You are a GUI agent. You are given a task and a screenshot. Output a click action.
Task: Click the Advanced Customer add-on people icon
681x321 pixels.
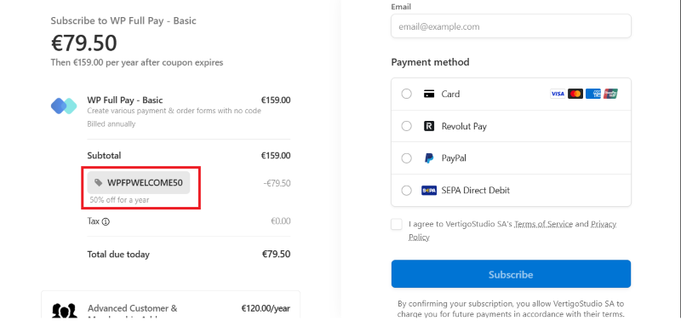[65, 311]
